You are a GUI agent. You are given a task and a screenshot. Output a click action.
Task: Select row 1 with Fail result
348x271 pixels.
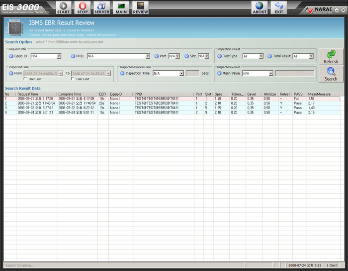(172, 99)
